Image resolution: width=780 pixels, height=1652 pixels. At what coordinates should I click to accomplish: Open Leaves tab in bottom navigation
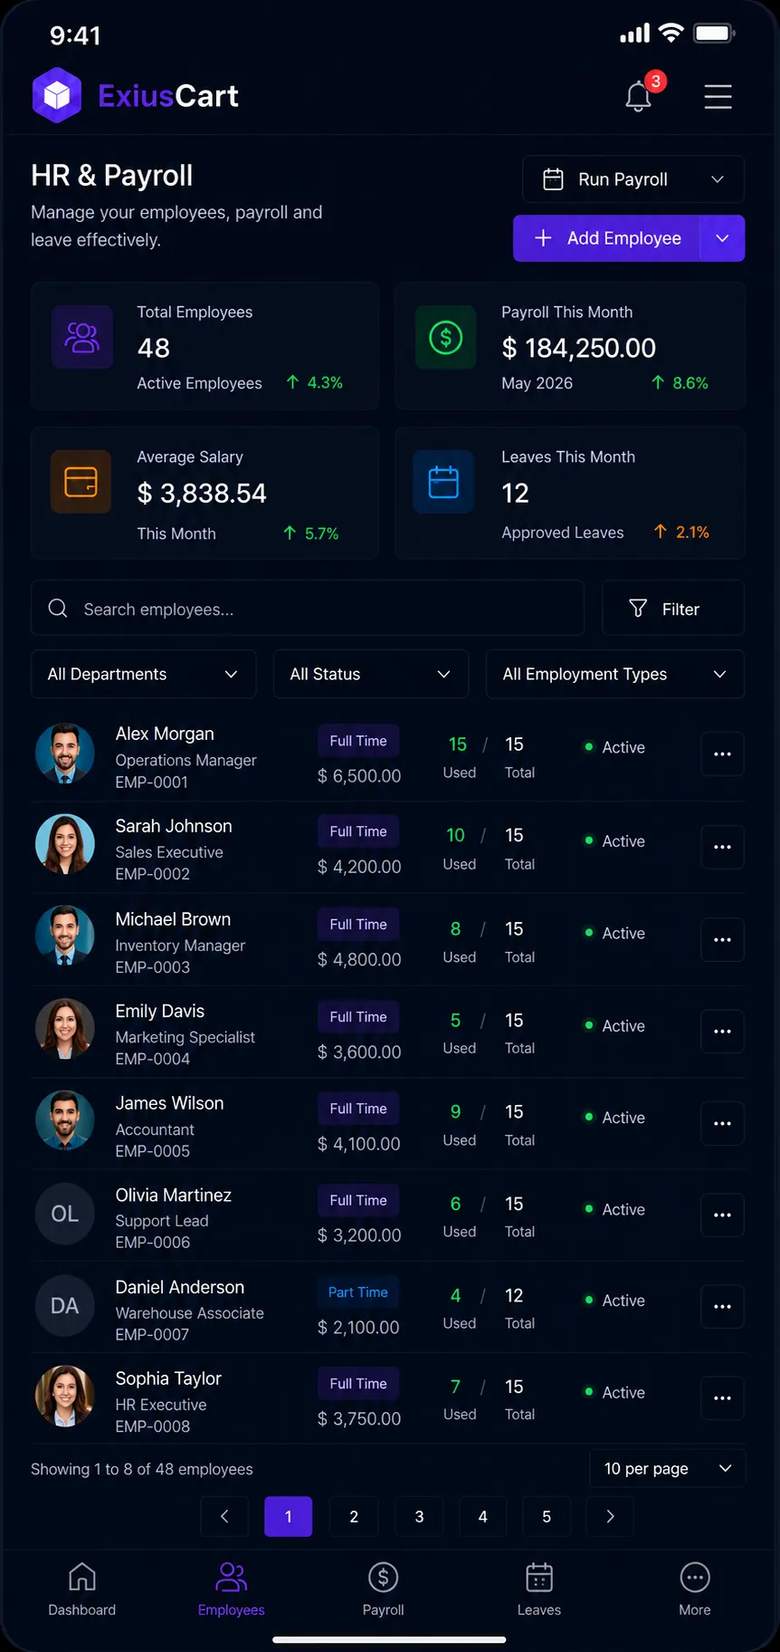pyautogui.click(x=539, y=1590)
